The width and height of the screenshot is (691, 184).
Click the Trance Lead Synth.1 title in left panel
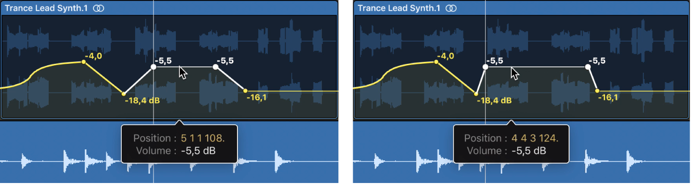48,8
